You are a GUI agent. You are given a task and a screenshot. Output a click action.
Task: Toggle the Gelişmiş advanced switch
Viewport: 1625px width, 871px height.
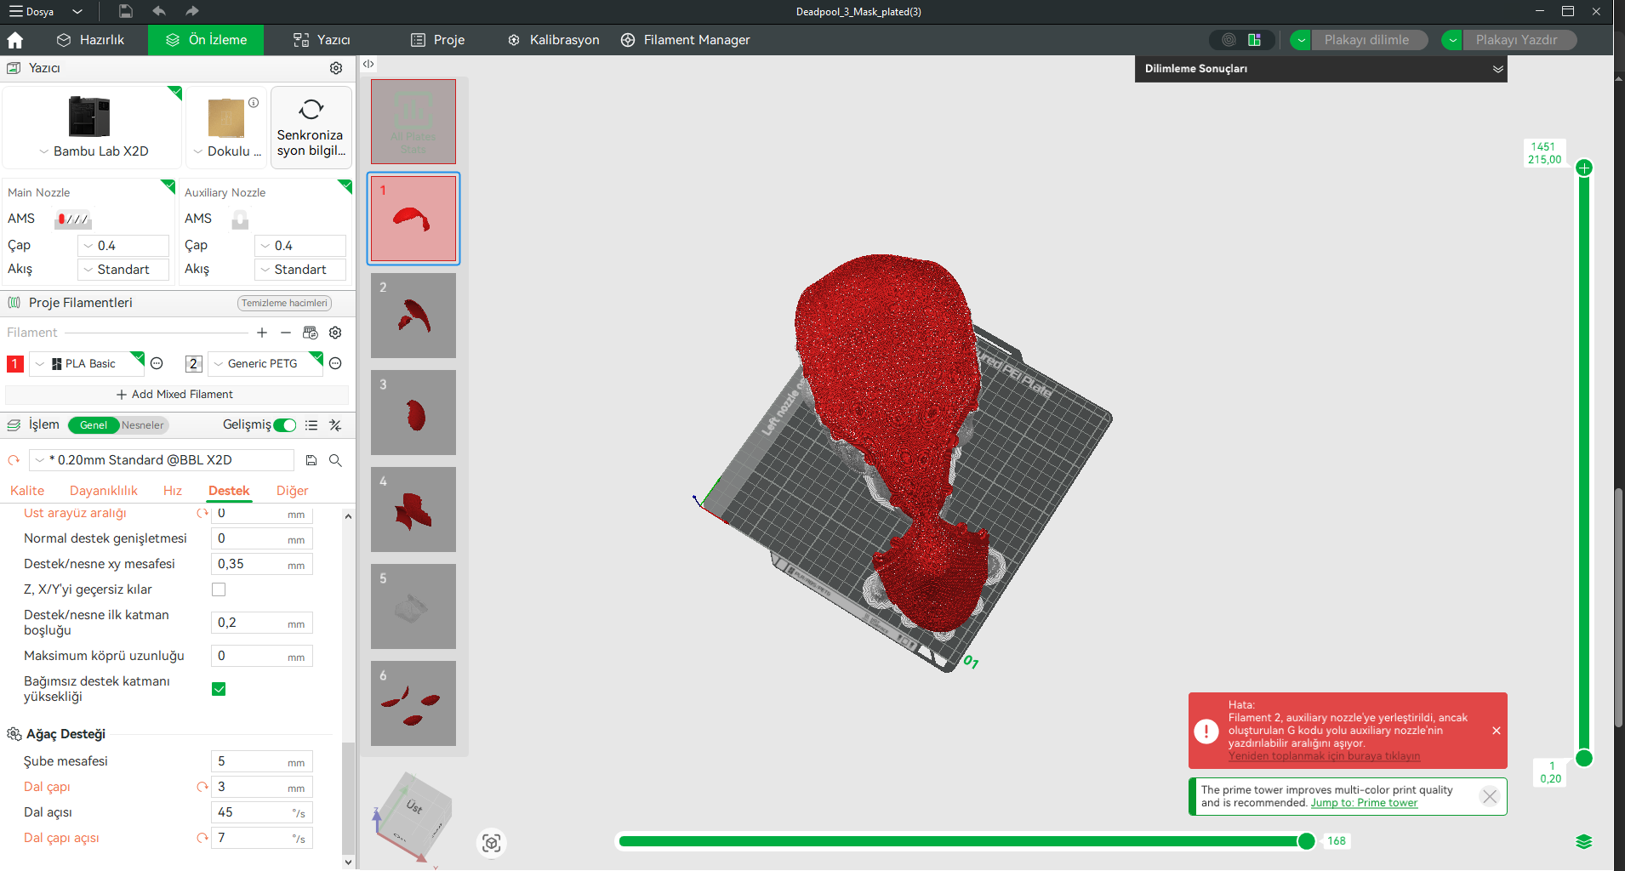285,425
